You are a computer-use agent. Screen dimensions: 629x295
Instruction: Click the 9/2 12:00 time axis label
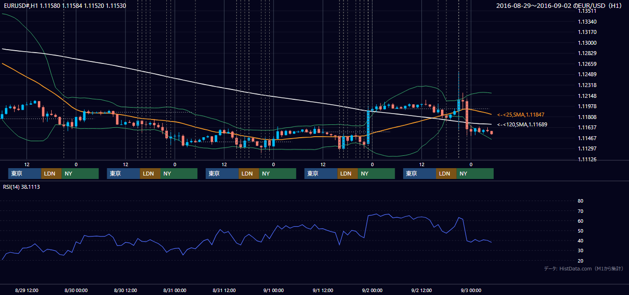(x=422, y=291)
